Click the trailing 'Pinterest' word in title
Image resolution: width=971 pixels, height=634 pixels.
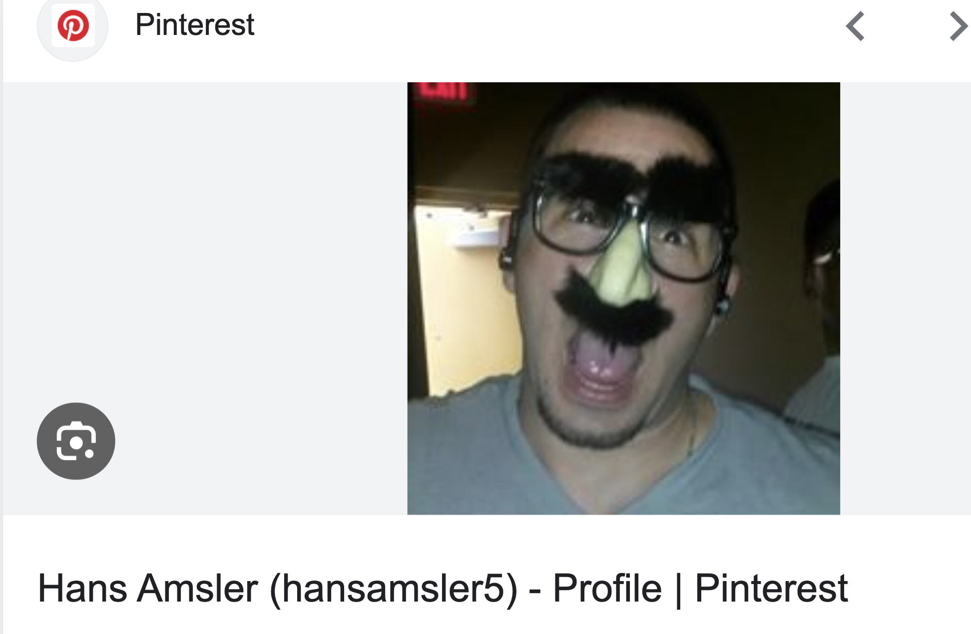pyautogui.click(x=771, y=589)
